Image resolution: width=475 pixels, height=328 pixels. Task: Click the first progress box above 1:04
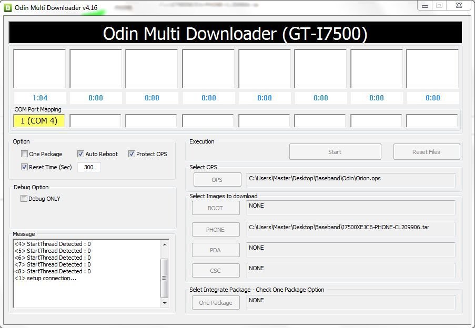point(39,69)
